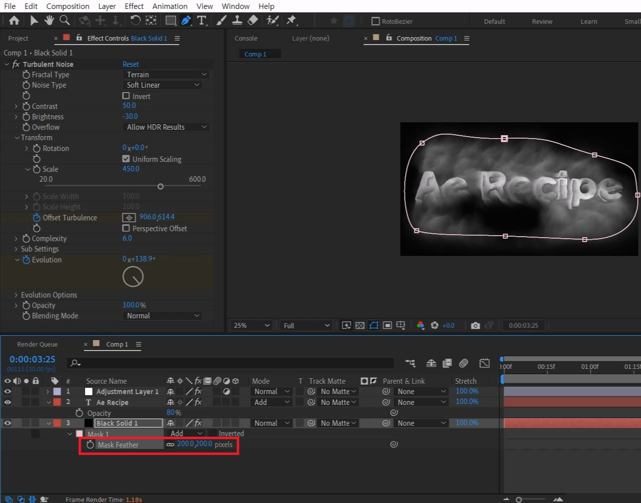Tick the Invert checkbox
The height and width of the screenshot is (503, 641).
click(x=126, y=96)
